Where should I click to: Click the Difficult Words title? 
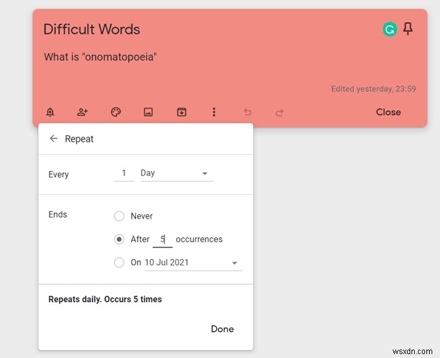click(x=92, y=29)
